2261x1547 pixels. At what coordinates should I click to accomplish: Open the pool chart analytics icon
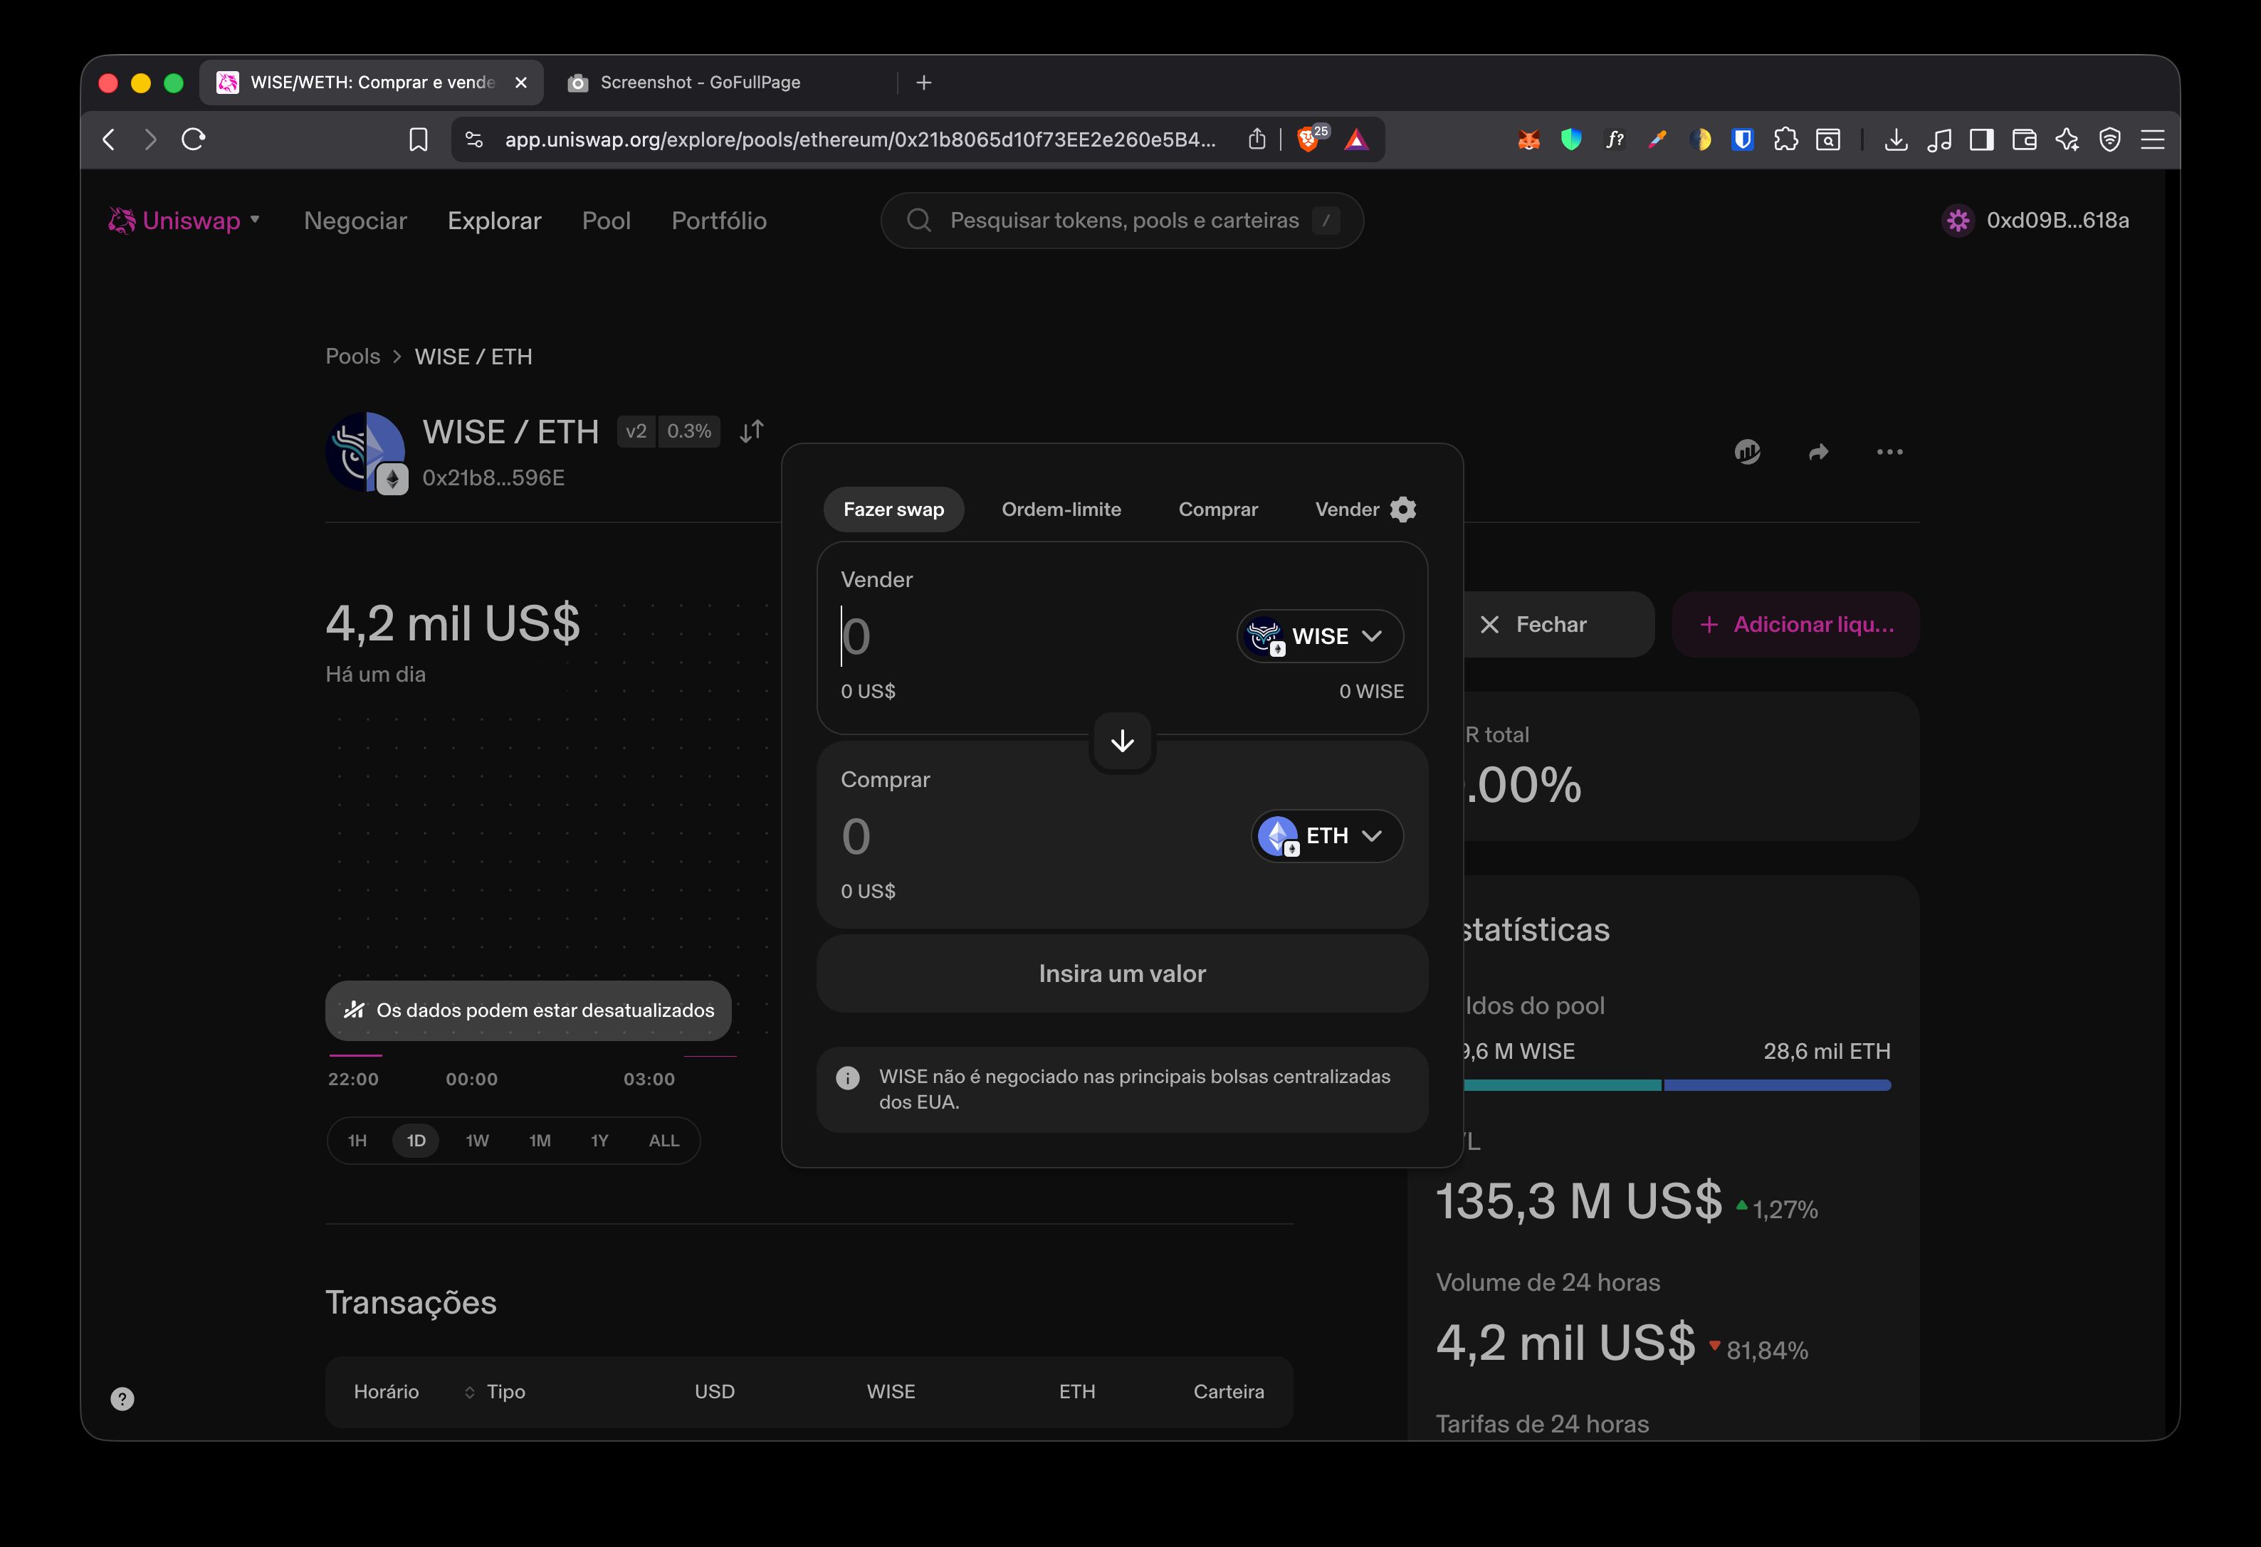click(x=1747, y=452)
